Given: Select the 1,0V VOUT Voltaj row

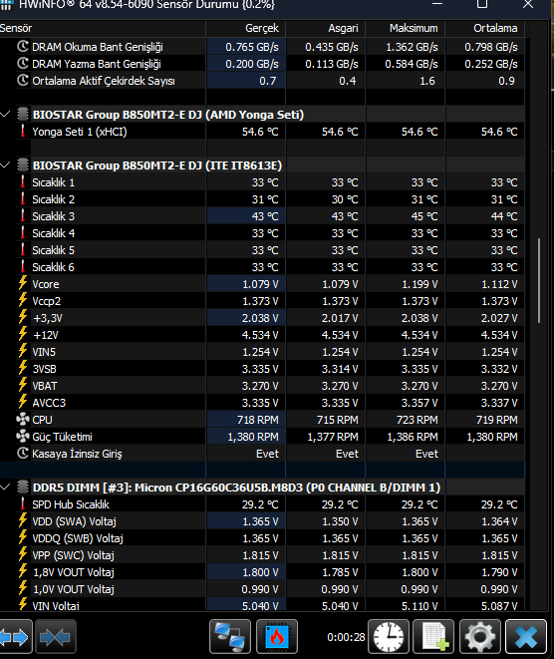Looking at the screenshot, I should coord(262,589).
